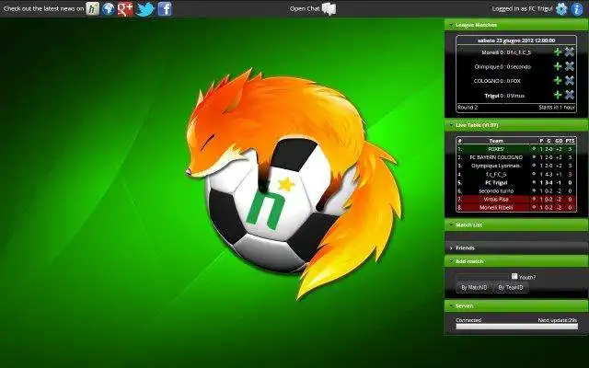Click Check out the latest news on text
The height and width of the screenshot is (368, 589).
pos(43,8)
